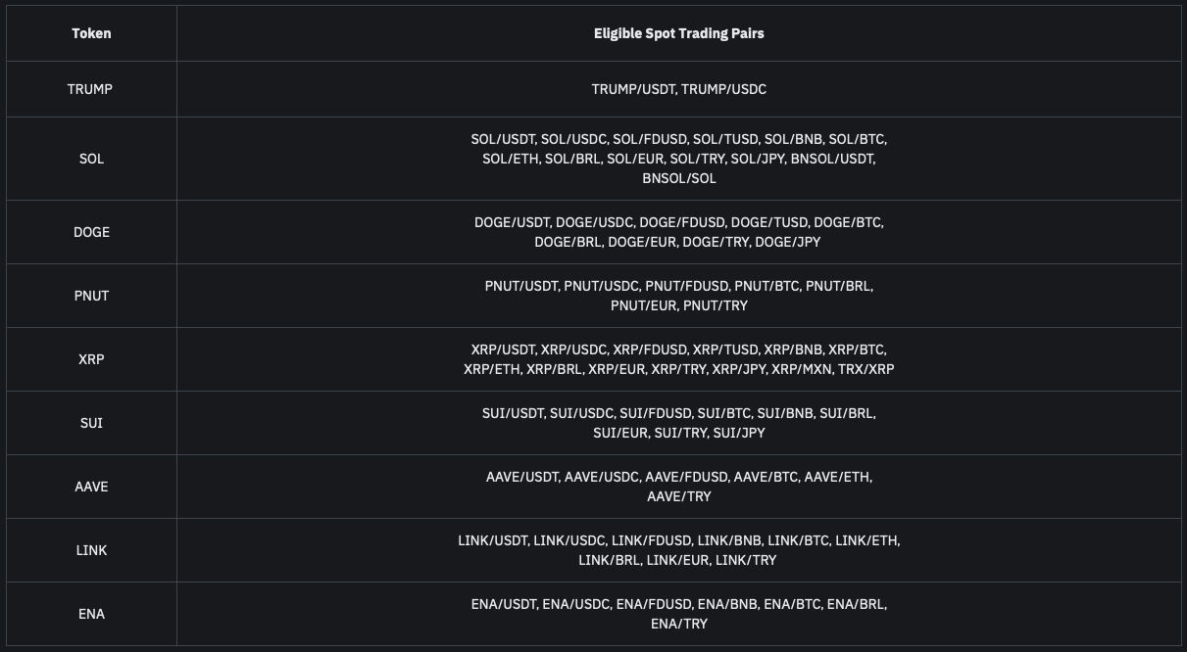Click the PNUT/EUR, PNUT/TRY text

pyautogui.click(x=678, y=305)
